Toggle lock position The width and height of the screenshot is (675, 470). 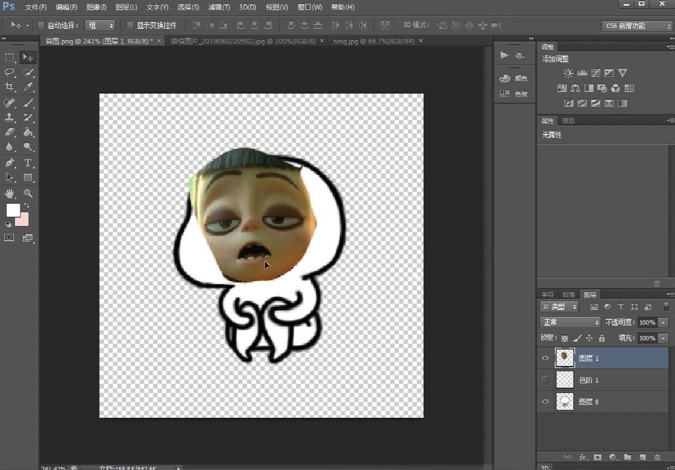[589, 338]
